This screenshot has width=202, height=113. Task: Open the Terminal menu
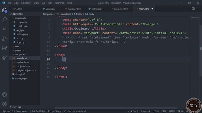[59, 3]
